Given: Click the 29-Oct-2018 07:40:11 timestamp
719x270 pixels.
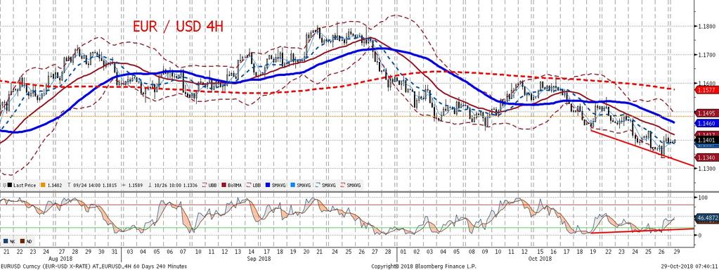Looking at the screenshot, I should (689, 266).
